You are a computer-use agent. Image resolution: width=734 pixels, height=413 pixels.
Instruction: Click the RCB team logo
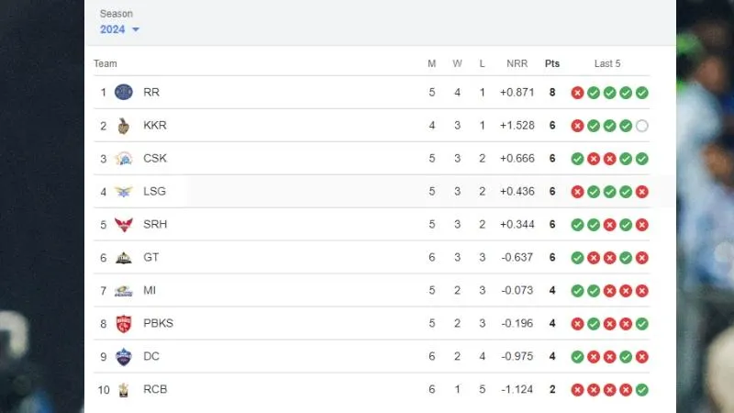click(124, 389)
